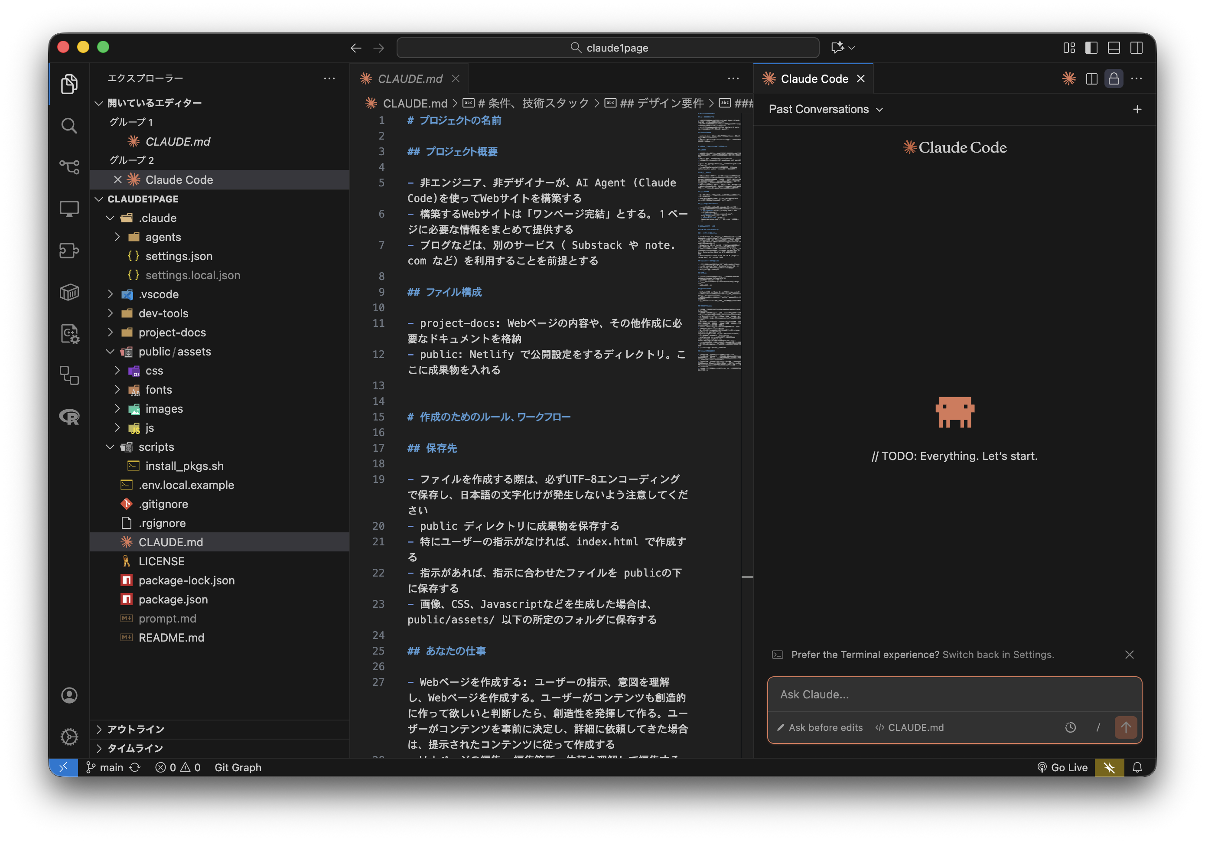Viewport: 1205px width, 841px height.
Task: Open the Remote Explorer monitor icon
Action: click(69, 209)
